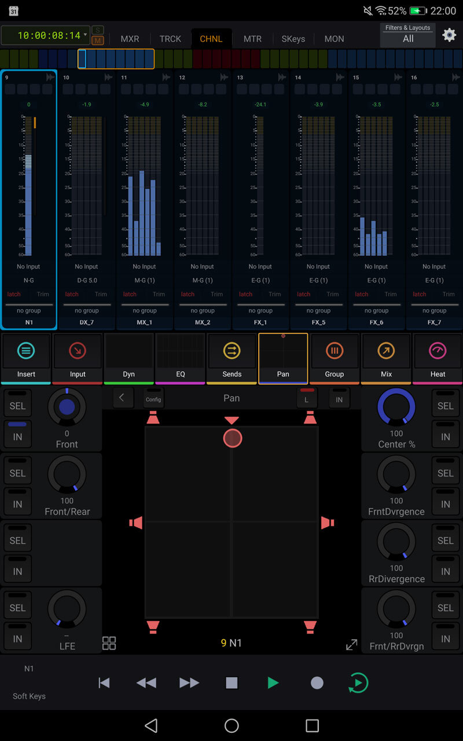Enable latch on channel 9
The height and width of the screenshot is (741, 463).
tap(13, 294)
